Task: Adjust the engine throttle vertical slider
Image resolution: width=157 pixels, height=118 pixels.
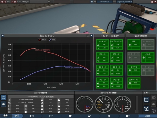Action: click(x=137, y=104)
